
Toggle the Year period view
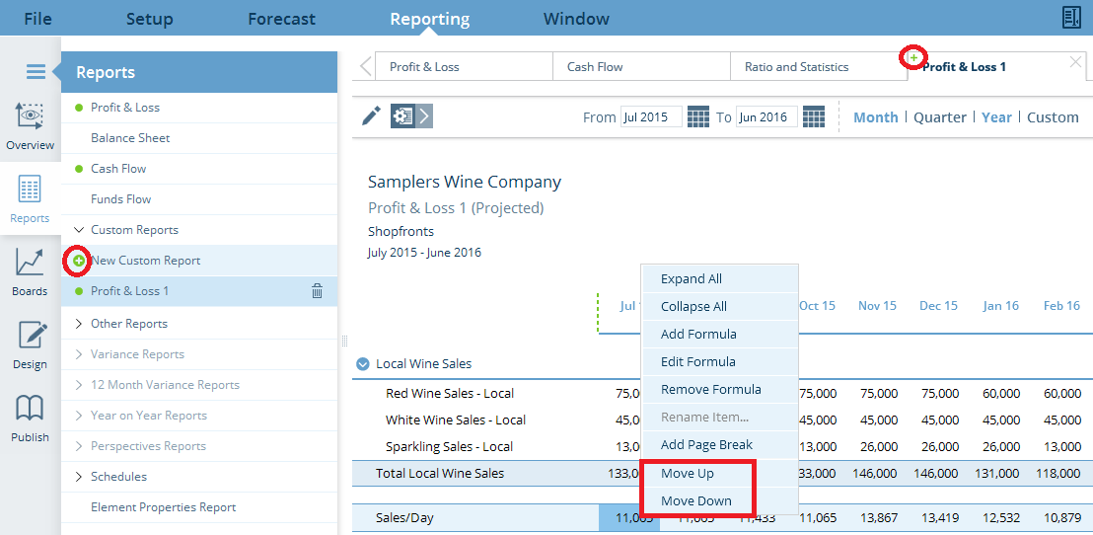click(x=996, y=117)
